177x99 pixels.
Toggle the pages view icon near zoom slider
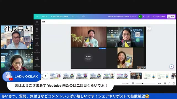133,83
